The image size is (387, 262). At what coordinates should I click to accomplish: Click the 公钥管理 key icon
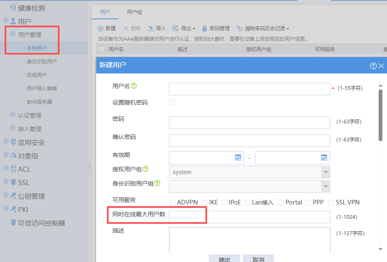(x=13, y=196)
